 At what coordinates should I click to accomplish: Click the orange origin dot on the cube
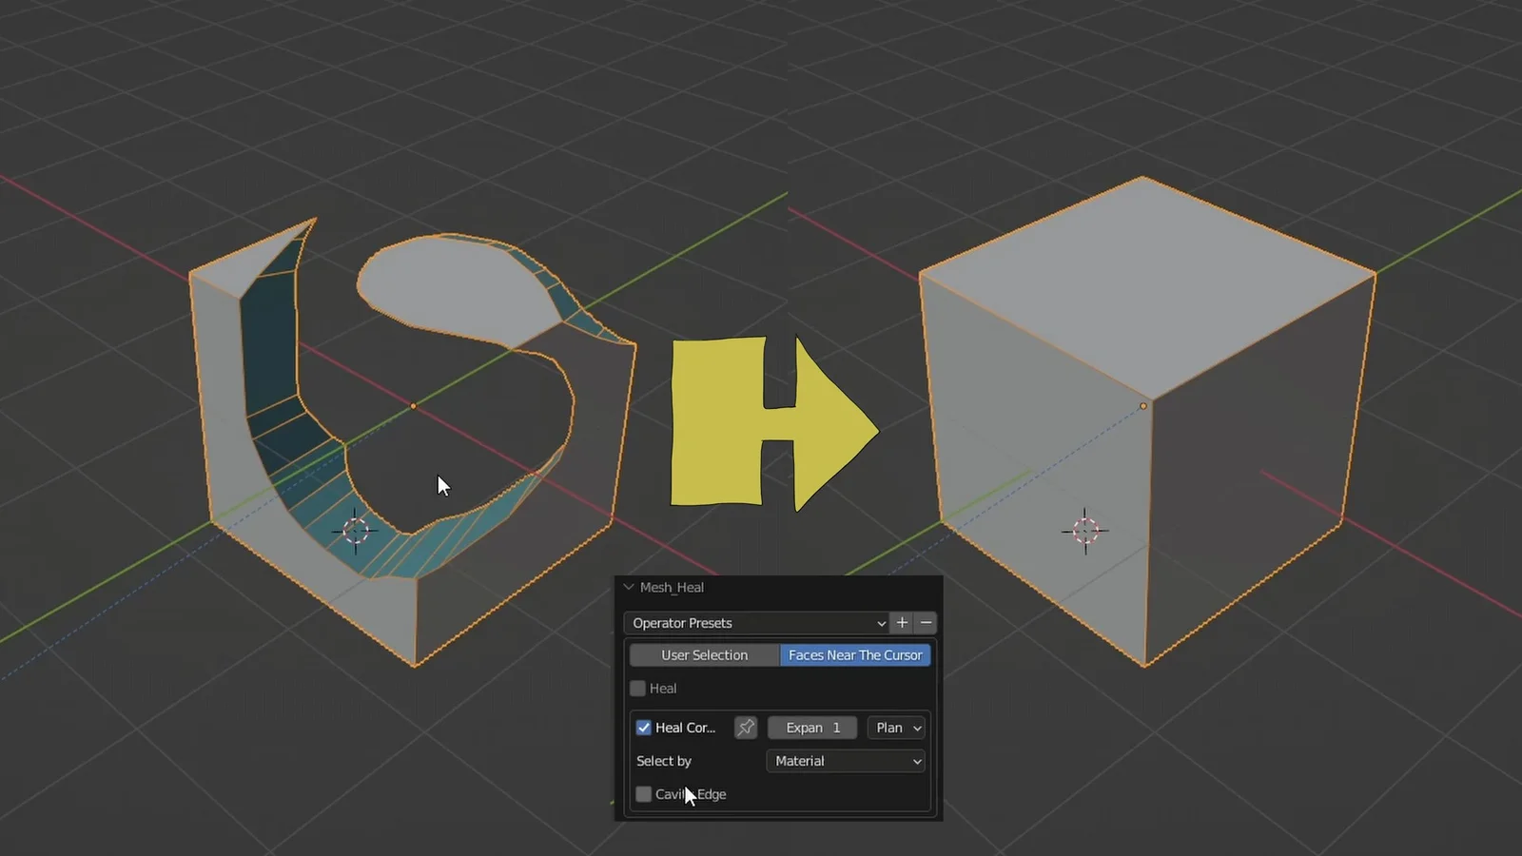point(1142,404)
